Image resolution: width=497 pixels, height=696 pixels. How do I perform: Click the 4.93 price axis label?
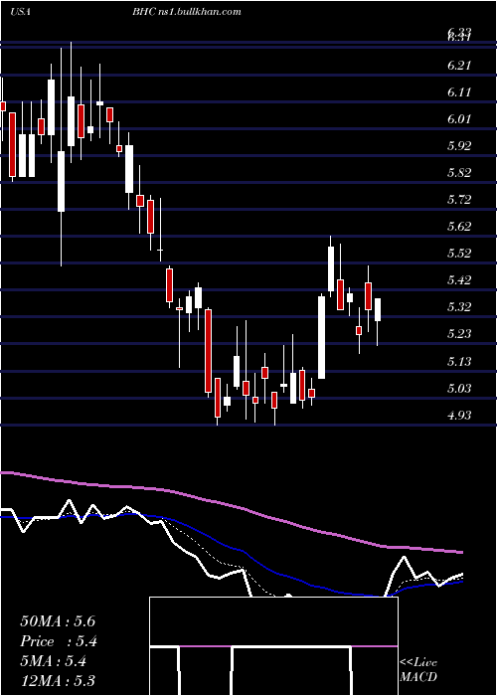point(459,415)
